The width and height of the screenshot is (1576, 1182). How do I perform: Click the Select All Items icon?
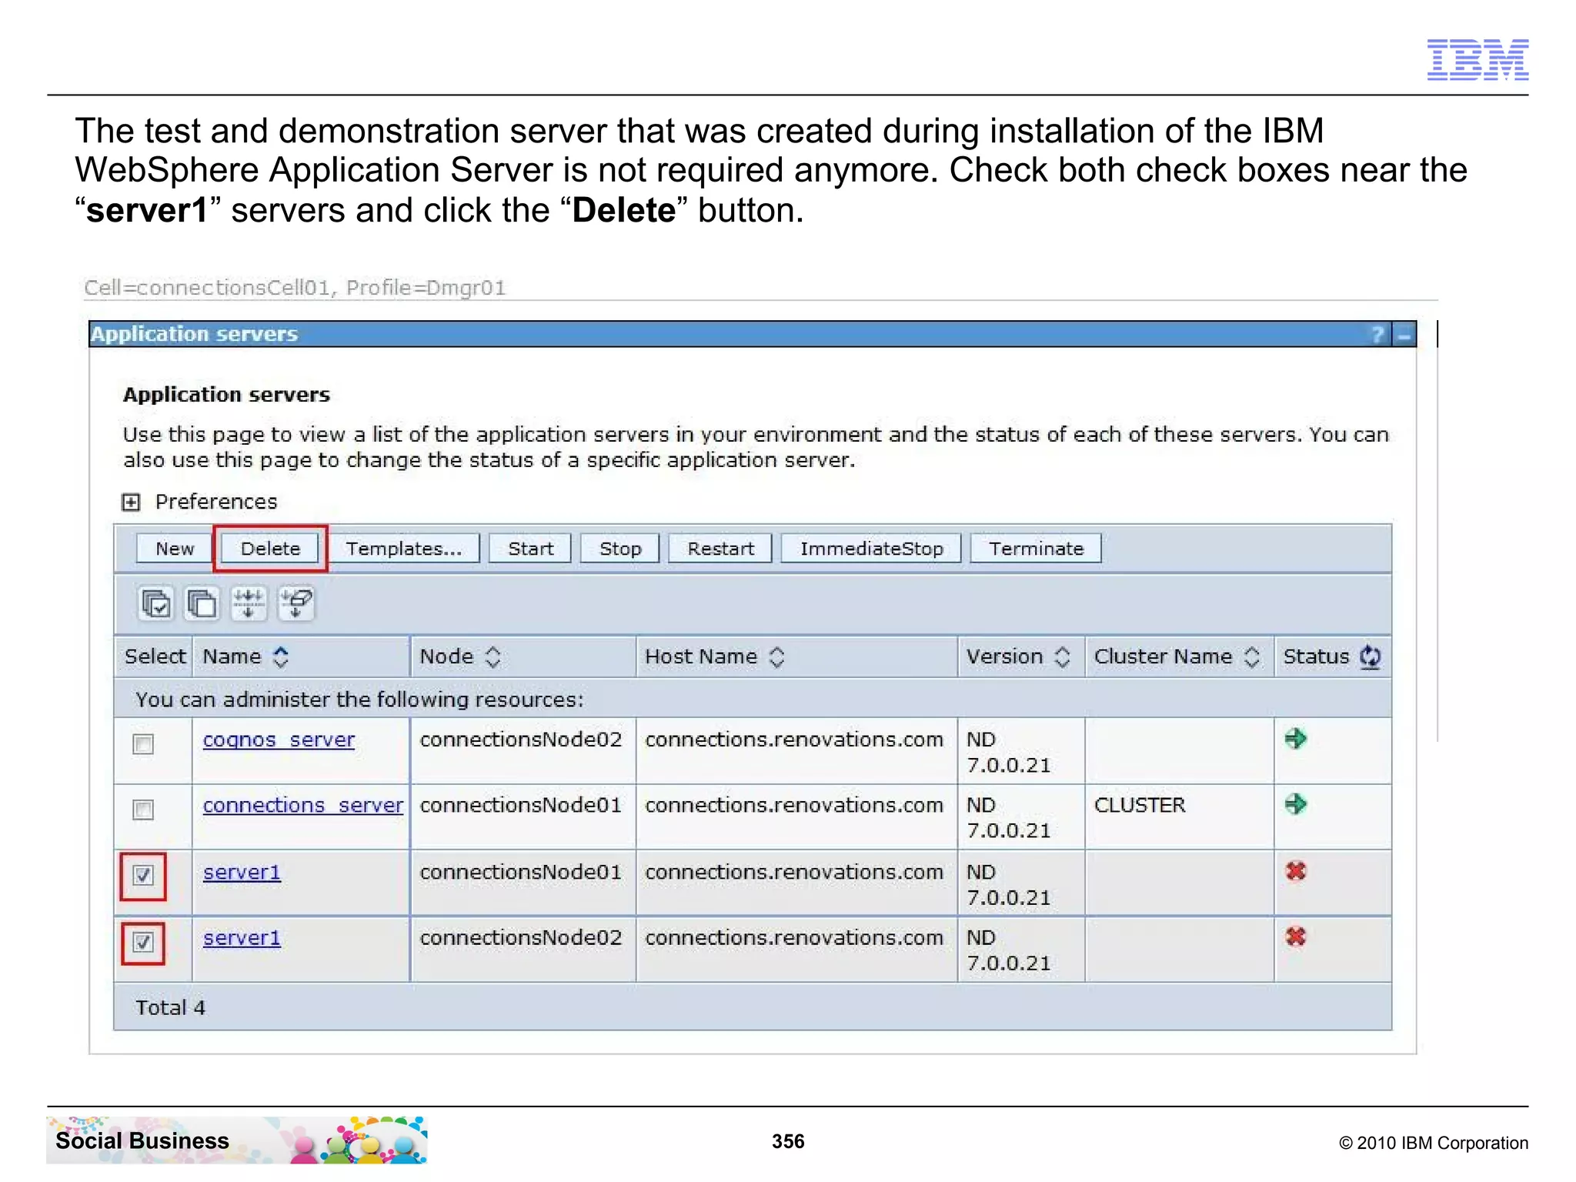coord(156,604)
